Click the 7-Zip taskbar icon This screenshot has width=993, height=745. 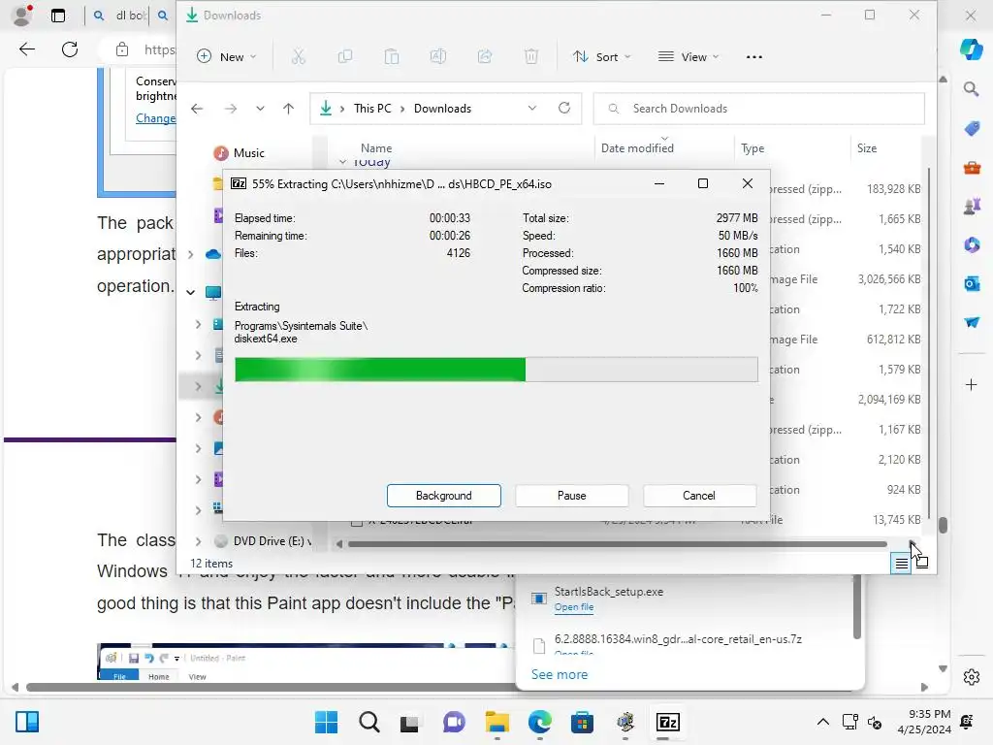tap(667, 722)
